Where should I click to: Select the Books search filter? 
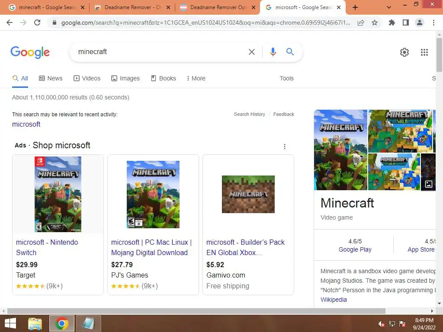coord(163,79)
